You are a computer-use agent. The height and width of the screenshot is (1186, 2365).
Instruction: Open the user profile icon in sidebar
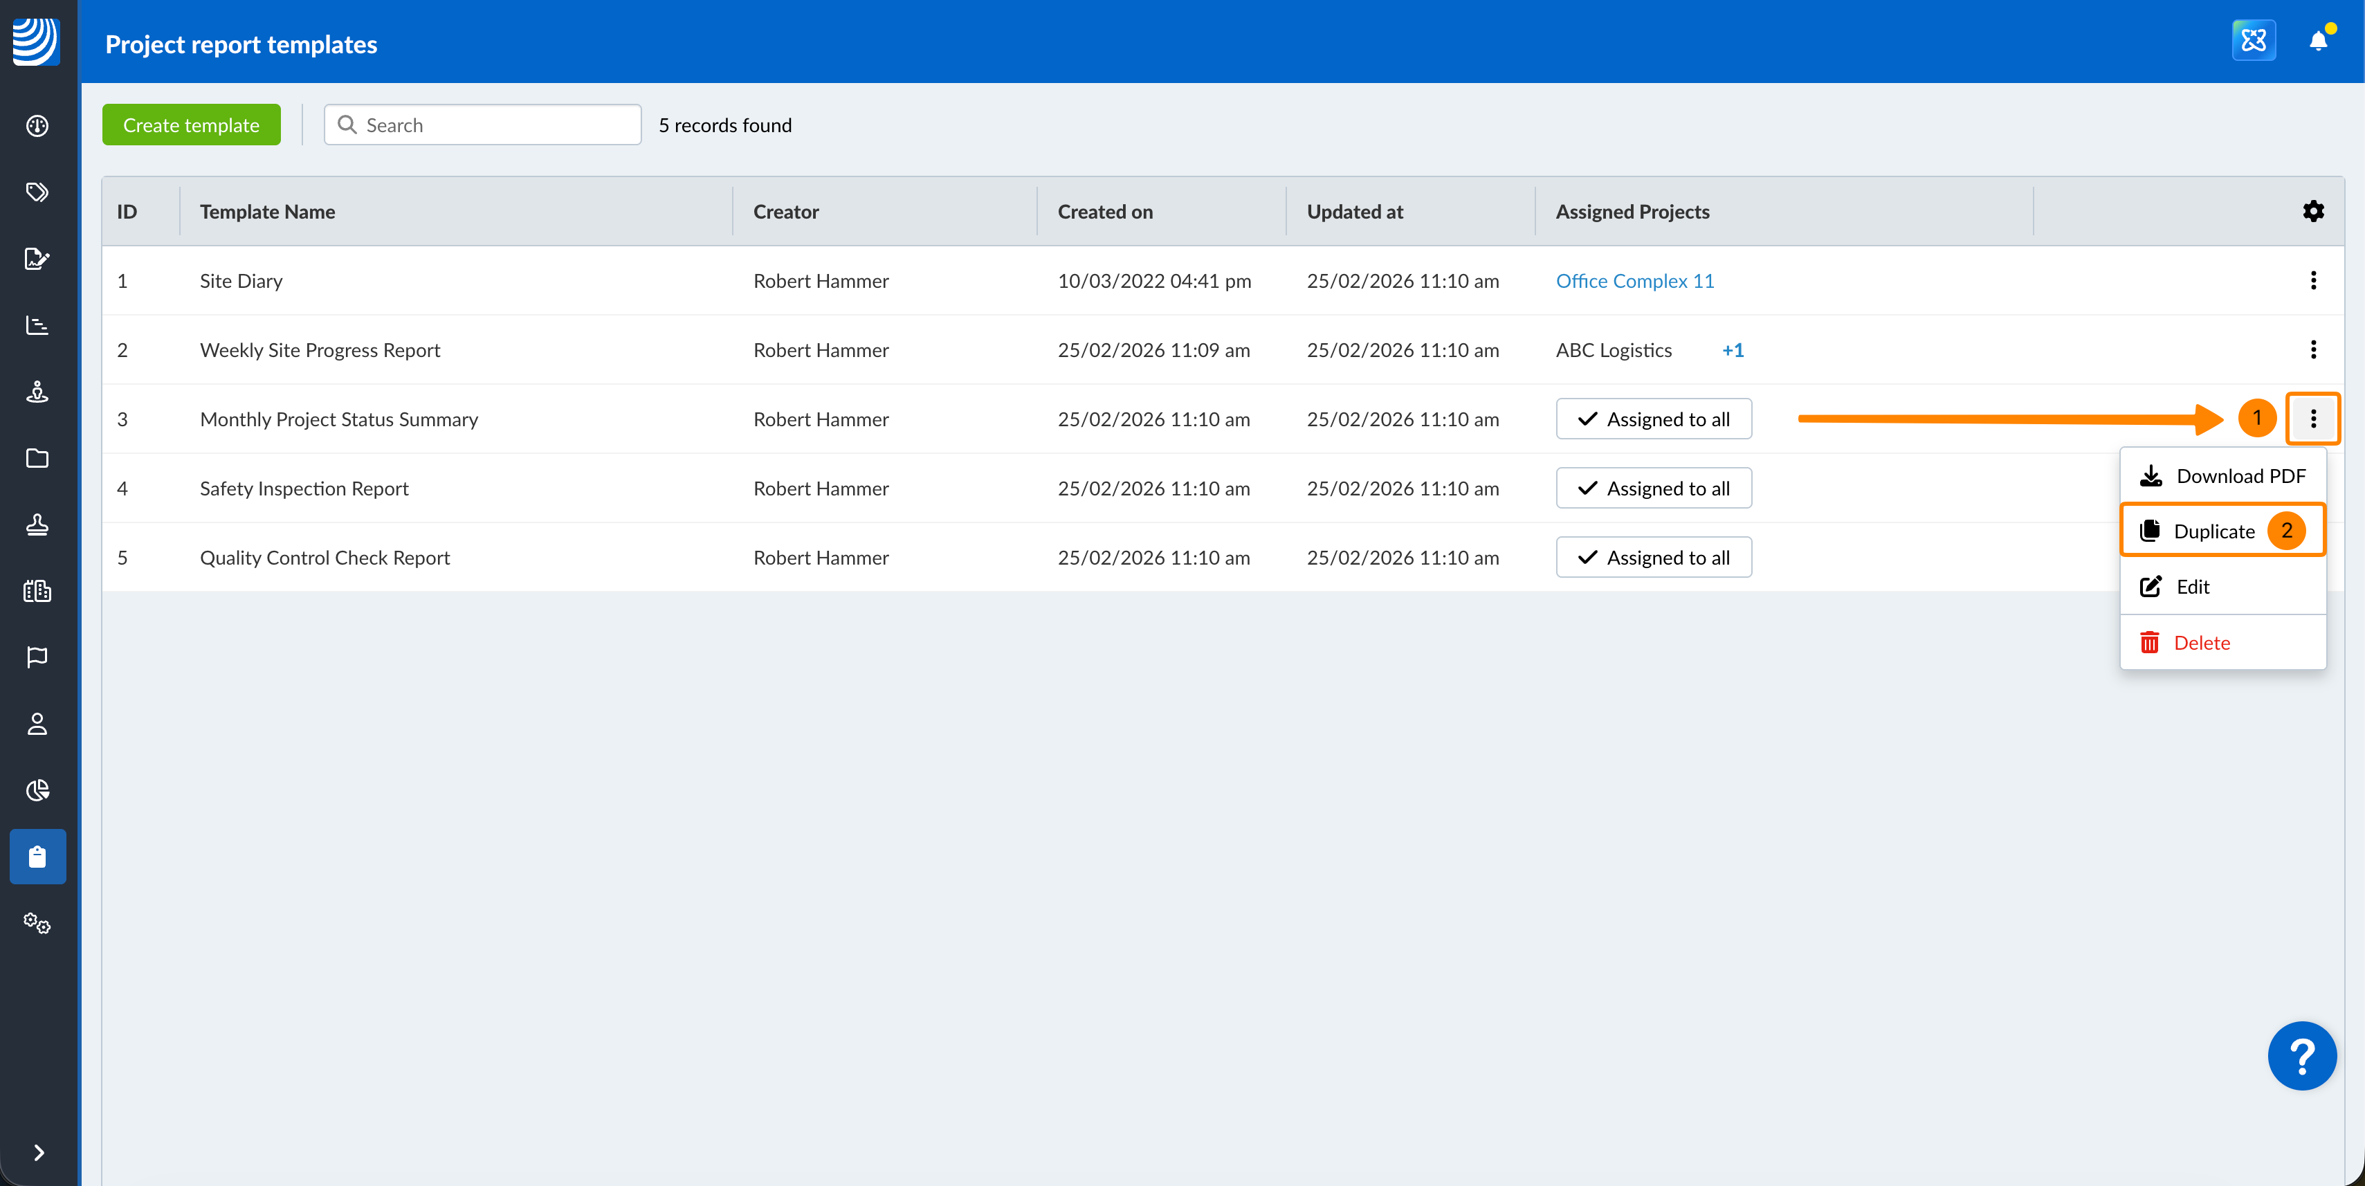coord(37,723)
